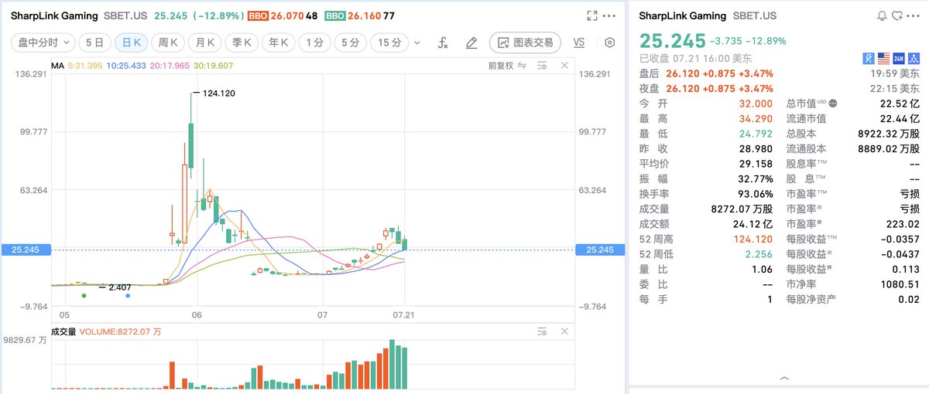This screenshot has height=394, width=929.
Task: Open more options menu above chart
Action: click(611, 15)
